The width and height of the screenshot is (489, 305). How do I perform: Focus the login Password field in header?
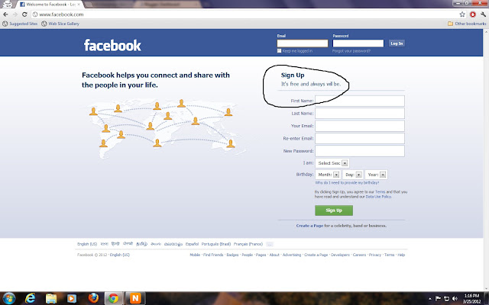tap(358, 43)
